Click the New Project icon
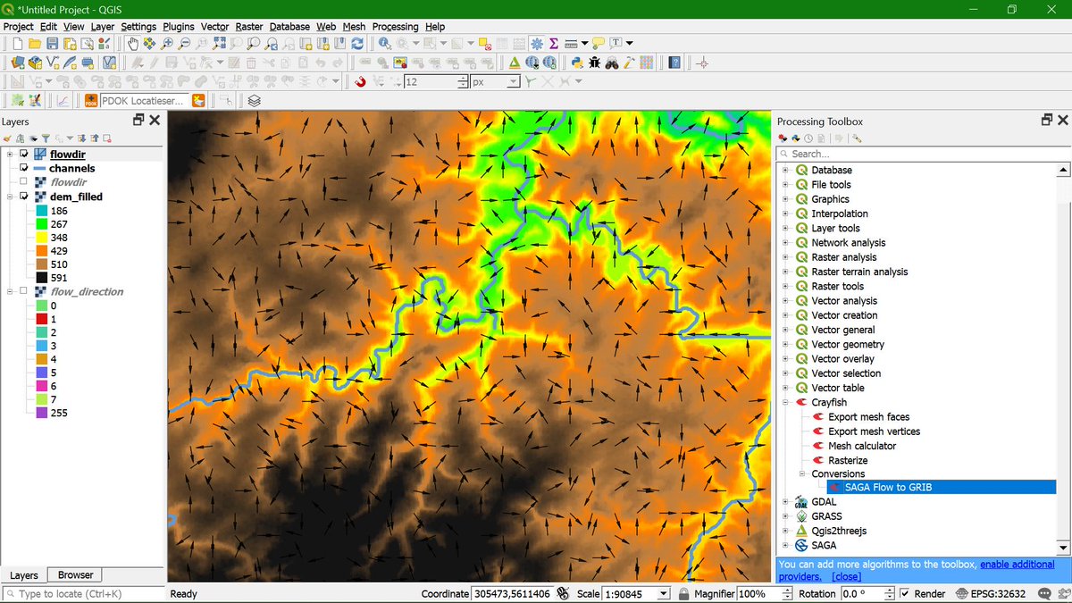1072x603 pixels. [17, 43]
